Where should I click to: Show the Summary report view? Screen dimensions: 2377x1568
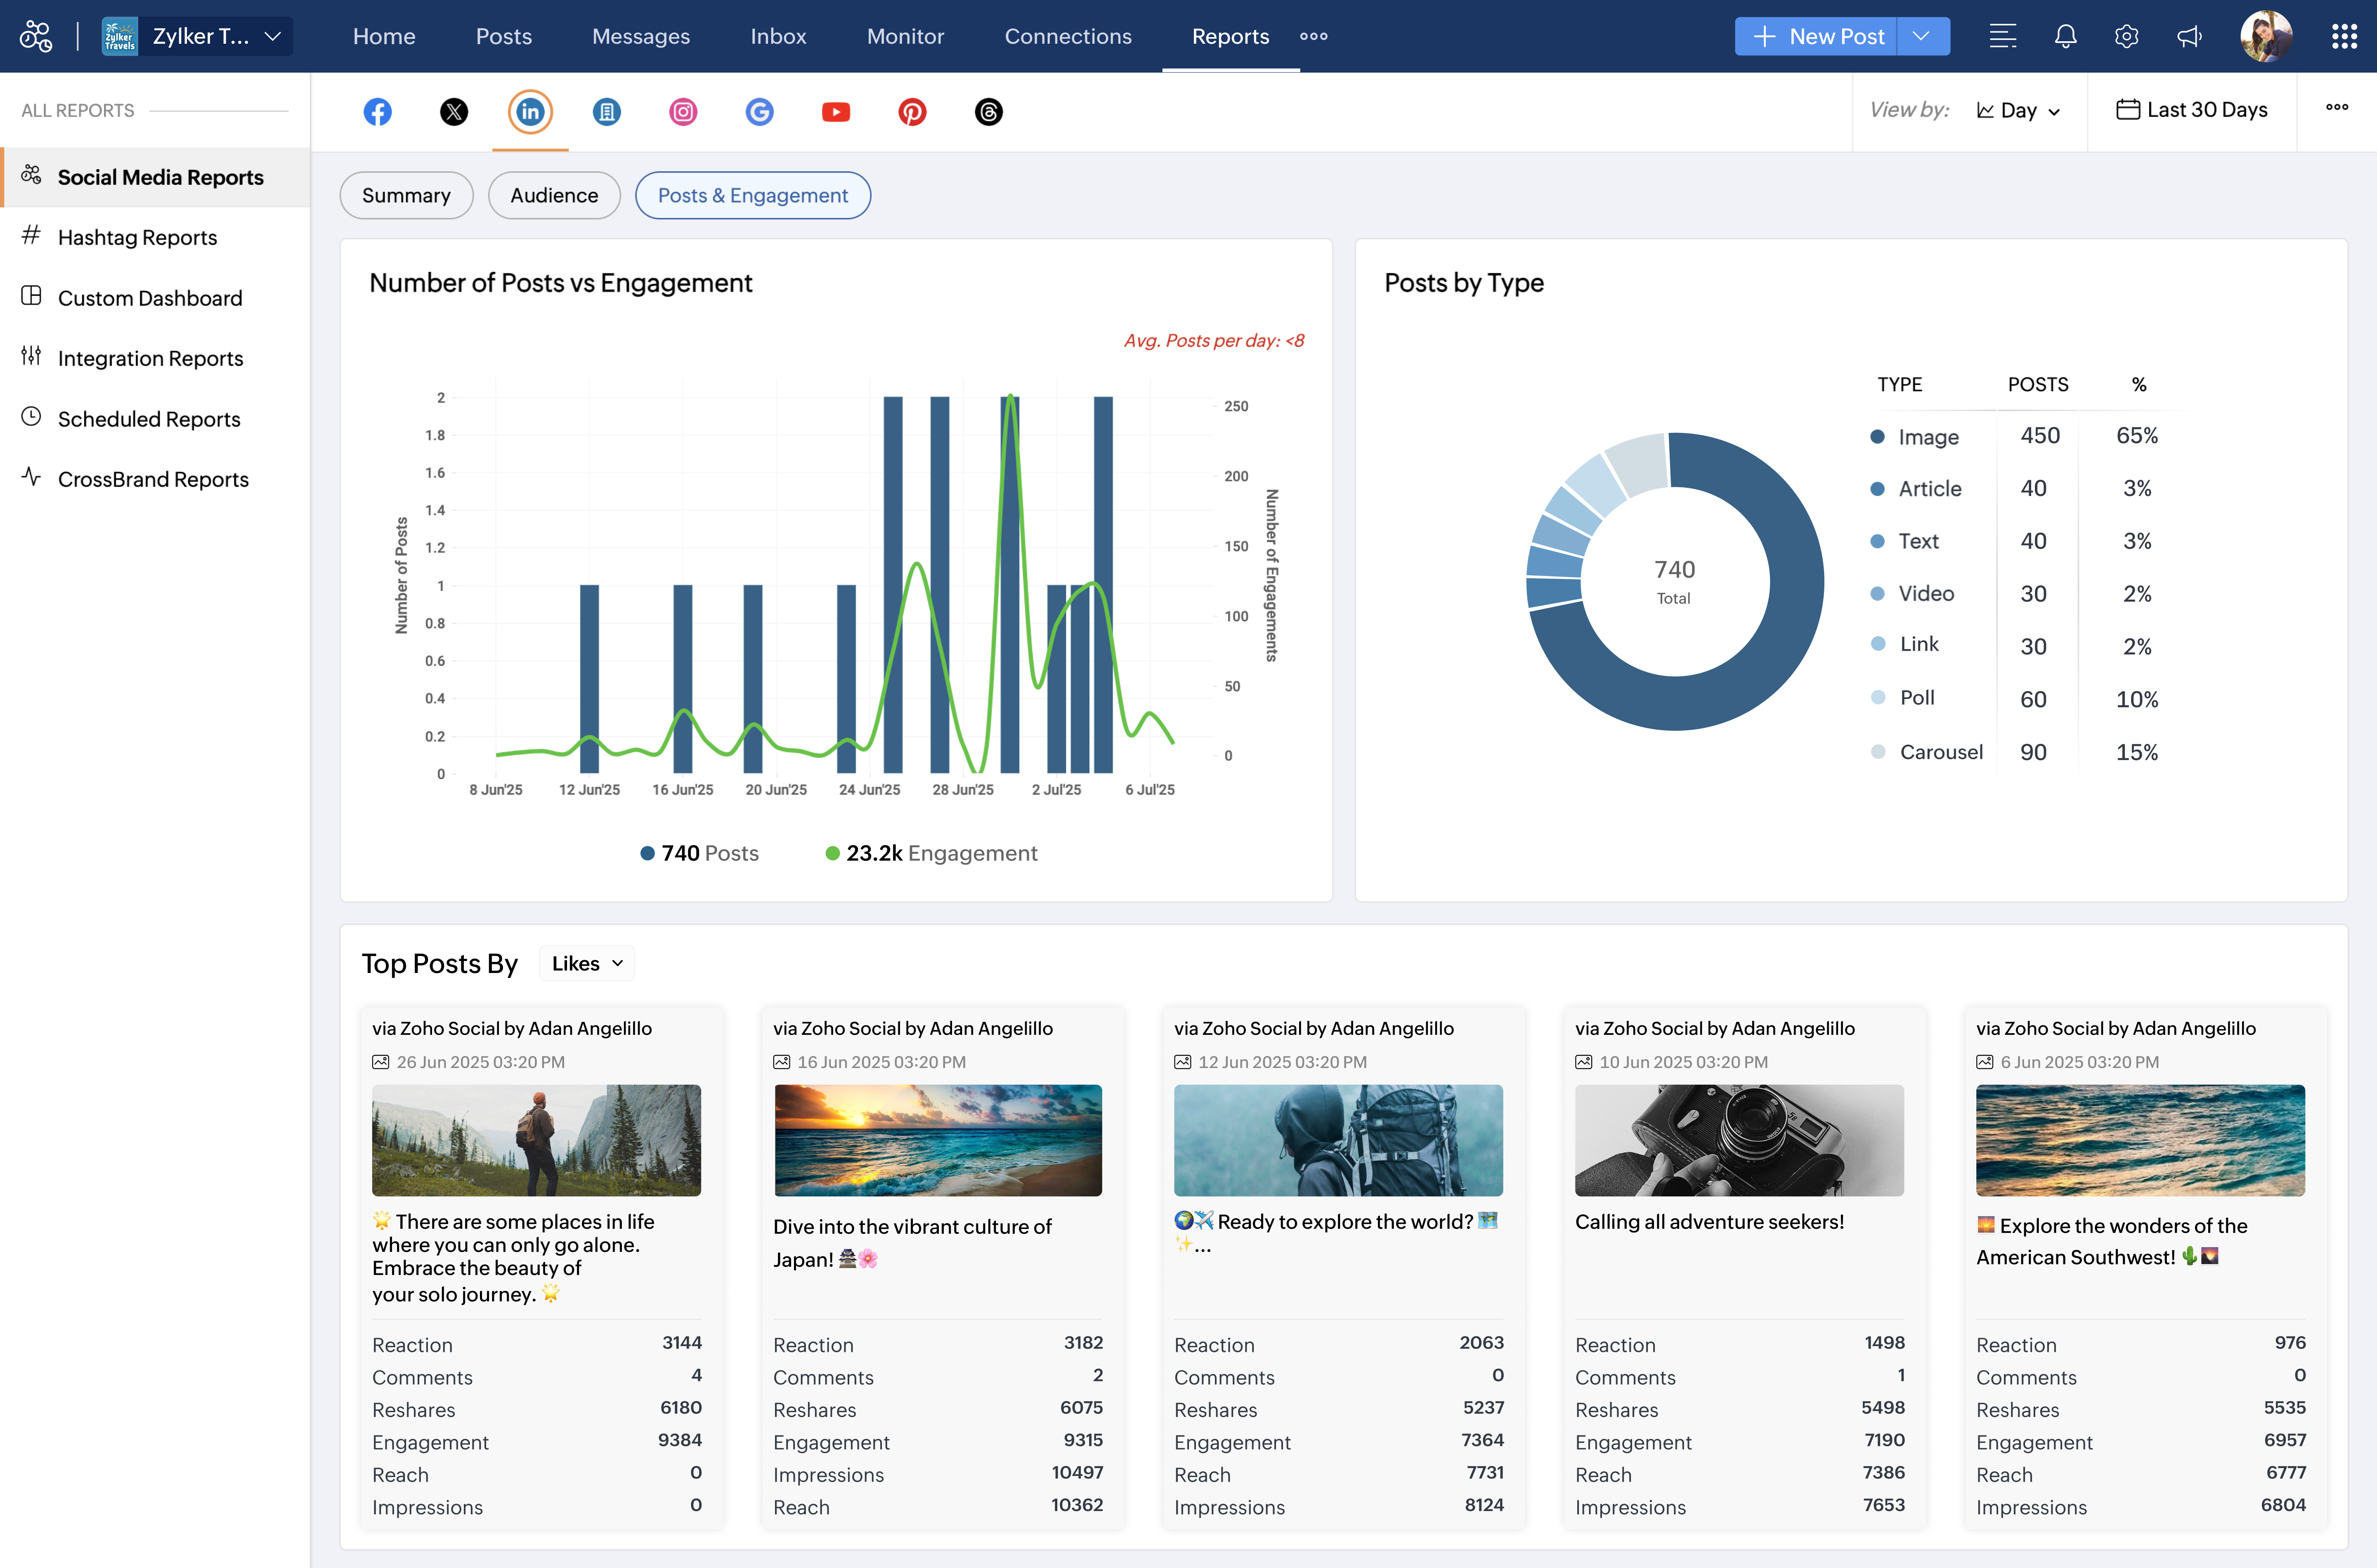(406, 195)
